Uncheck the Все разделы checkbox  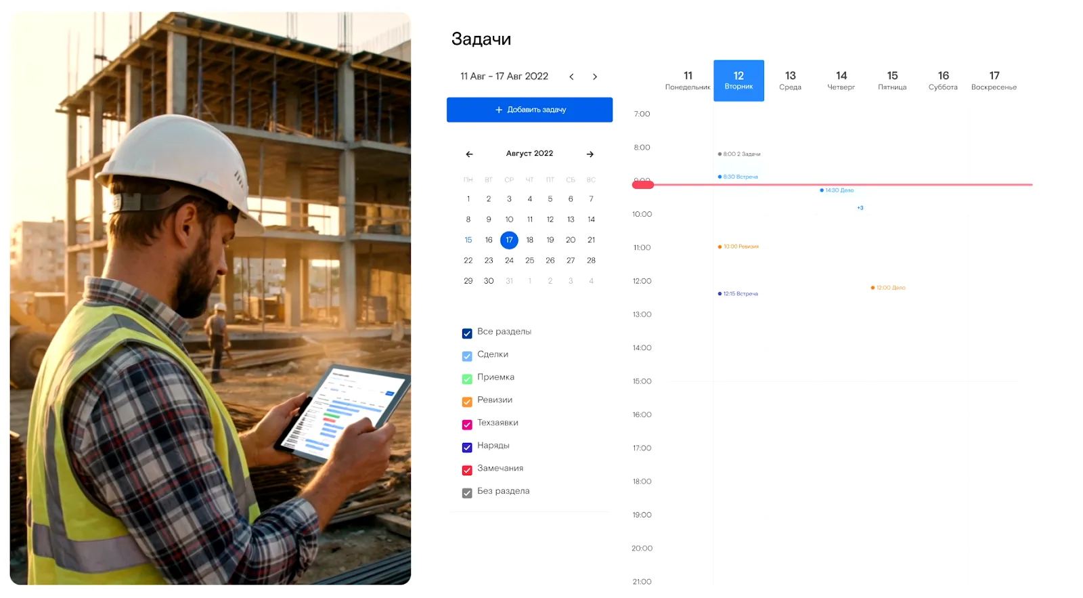467,333
